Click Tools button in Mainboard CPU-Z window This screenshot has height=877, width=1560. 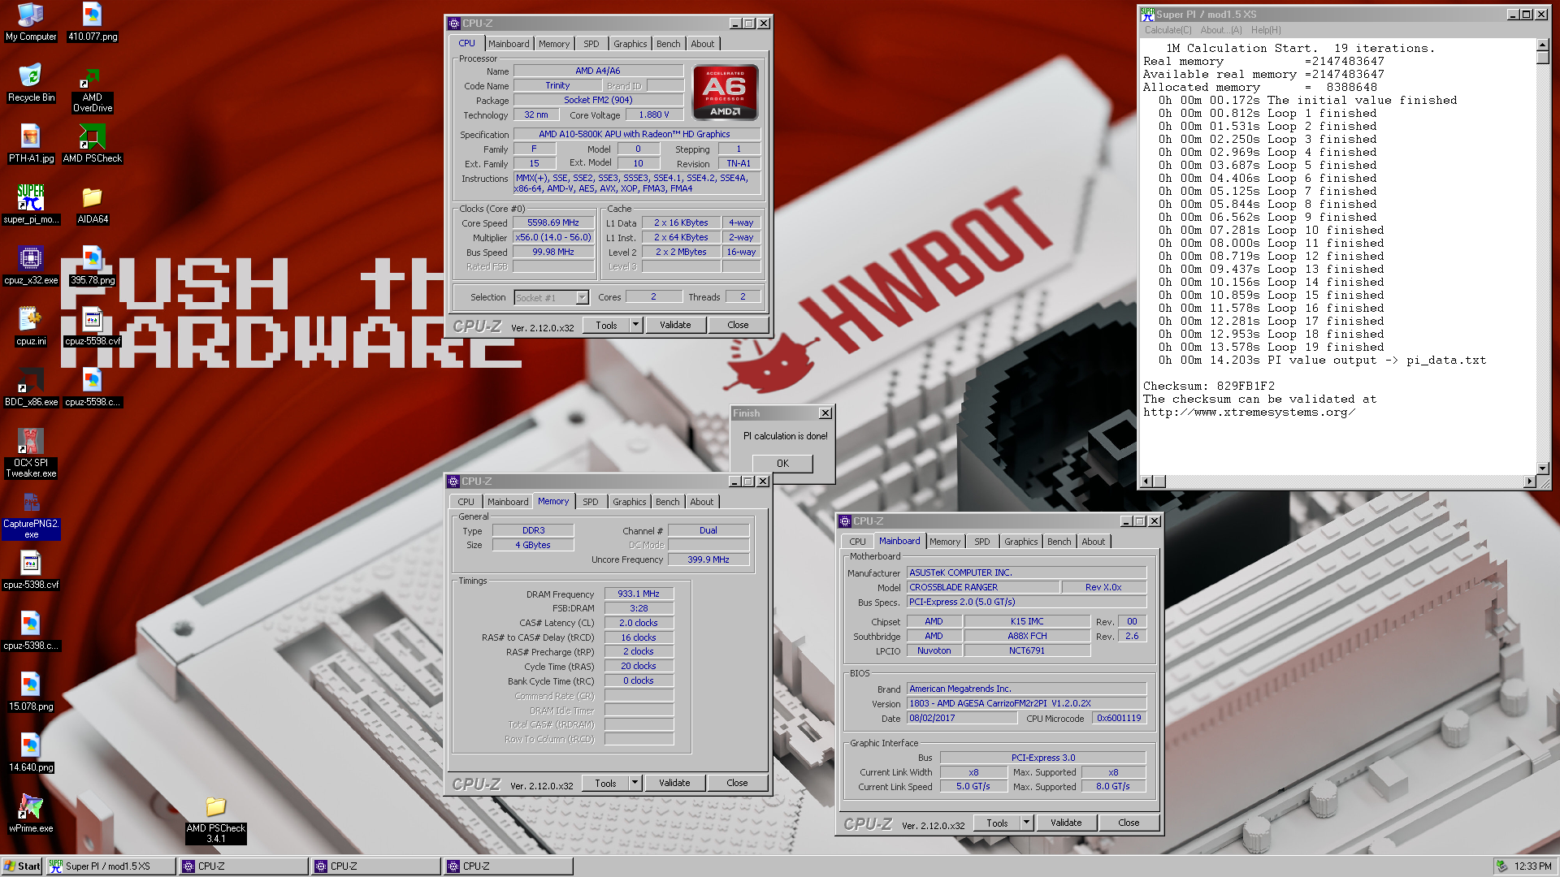tap(997, 823)
